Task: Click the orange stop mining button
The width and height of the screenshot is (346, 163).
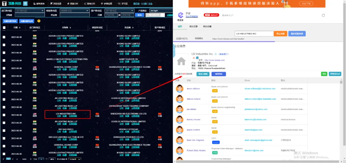Action: [280, 34]
